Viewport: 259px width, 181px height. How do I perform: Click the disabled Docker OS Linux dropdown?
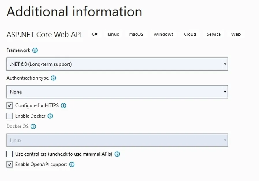click(117, 140)
